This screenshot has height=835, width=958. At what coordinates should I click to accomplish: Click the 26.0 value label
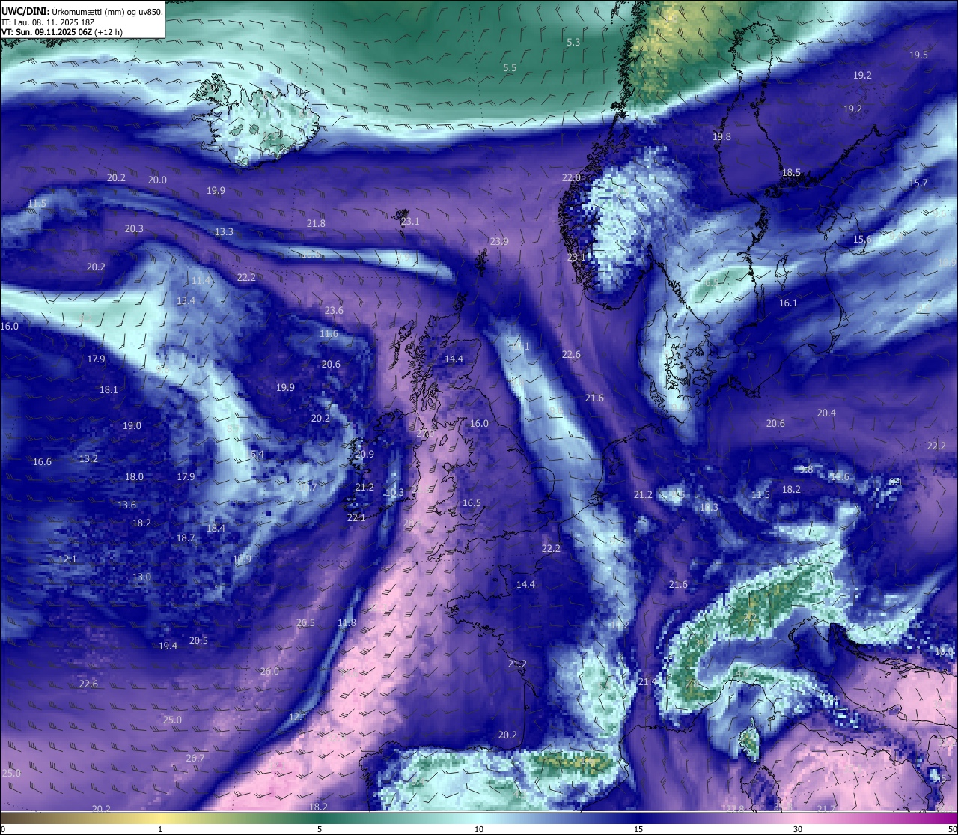[269, 672]
